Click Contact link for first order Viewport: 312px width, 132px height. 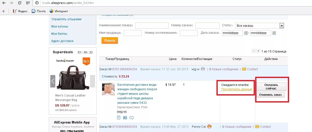coord(252,69)
